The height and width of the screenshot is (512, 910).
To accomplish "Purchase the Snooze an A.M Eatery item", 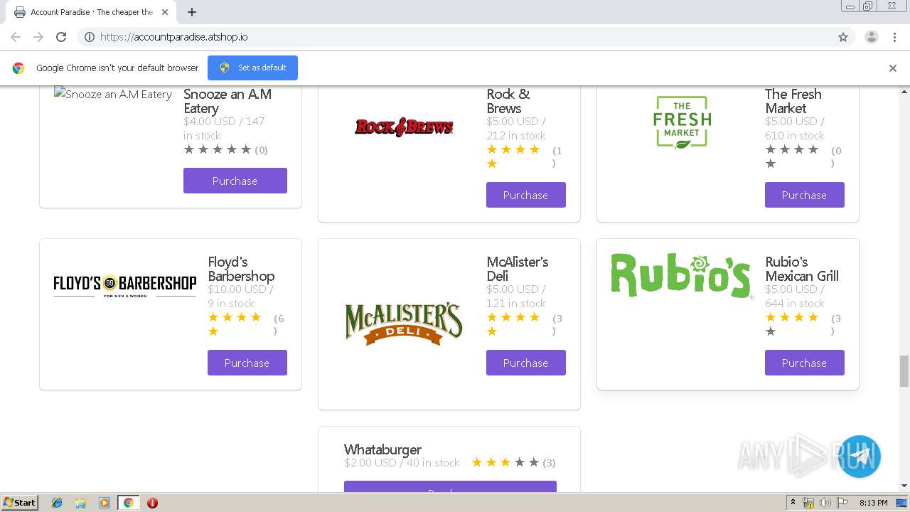I will (x=235, y=181).
